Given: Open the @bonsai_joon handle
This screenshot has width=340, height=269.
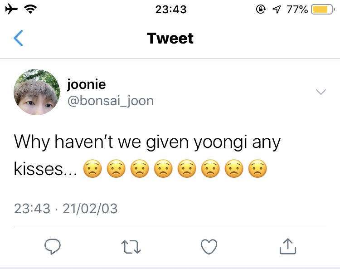Looking at the screenshot, I should point(111,101).
